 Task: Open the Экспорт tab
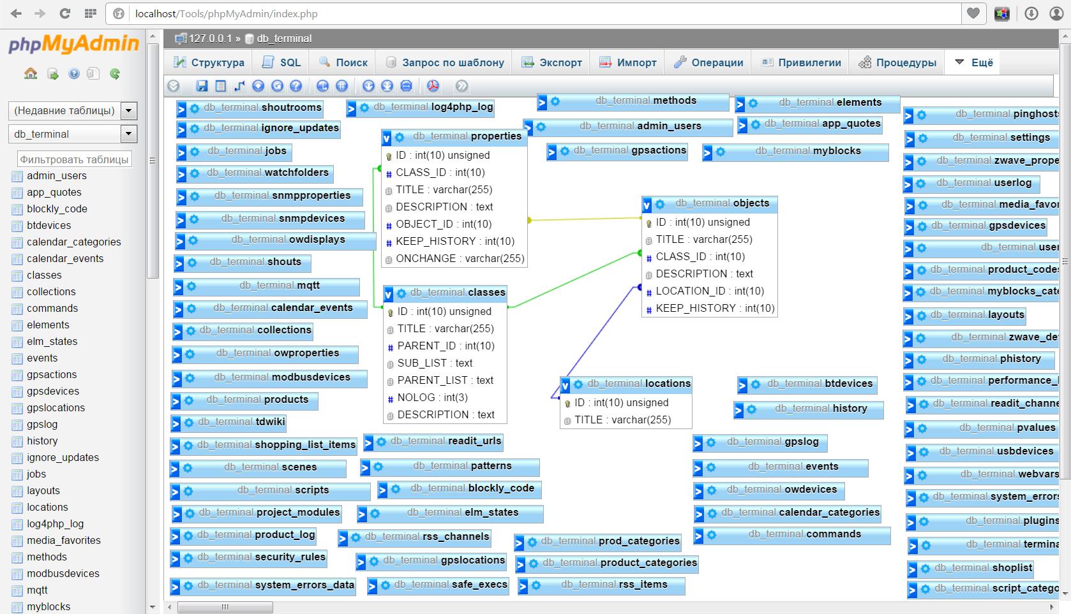coord(552,62)
